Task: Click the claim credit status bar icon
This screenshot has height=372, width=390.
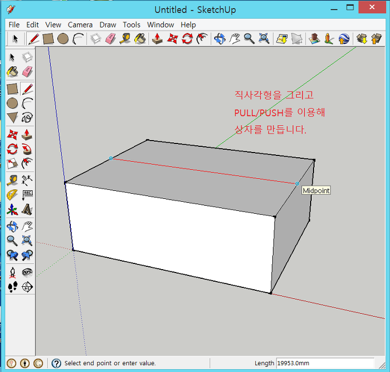Action: (38, 363)
